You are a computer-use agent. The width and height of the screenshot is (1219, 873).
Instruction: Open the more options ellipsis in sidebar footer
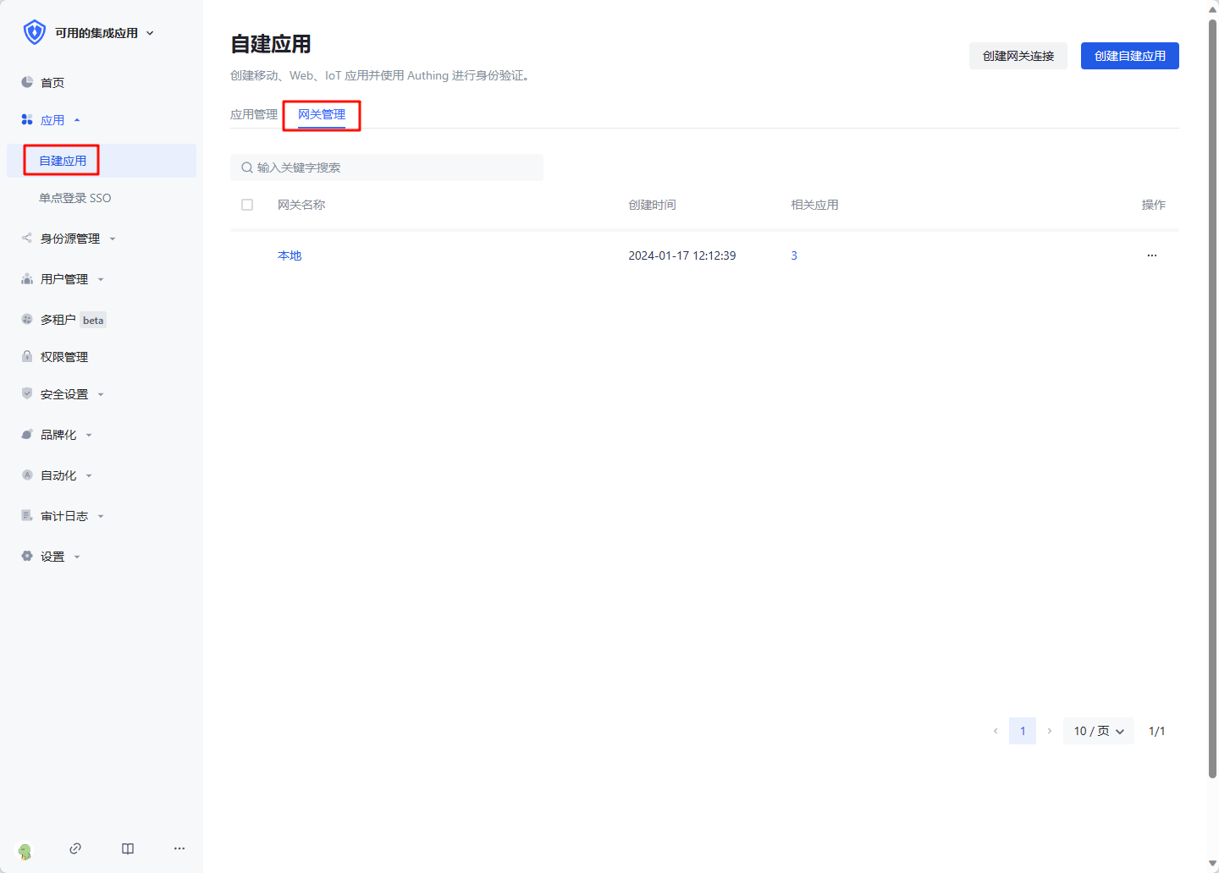[179, 848]
